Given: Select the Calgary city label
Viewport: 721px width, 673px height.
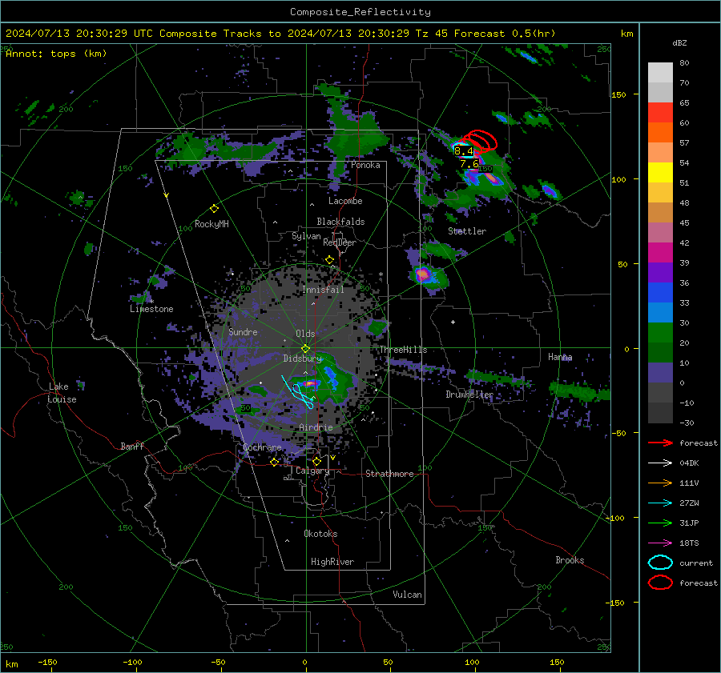Looking at the screenshot, I should (x=312, y=471).
